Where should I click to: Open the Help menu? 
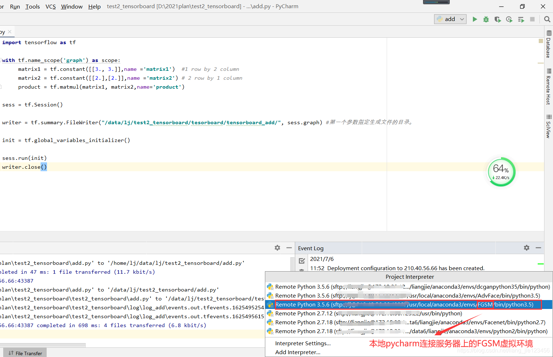(x=94, y=6)
